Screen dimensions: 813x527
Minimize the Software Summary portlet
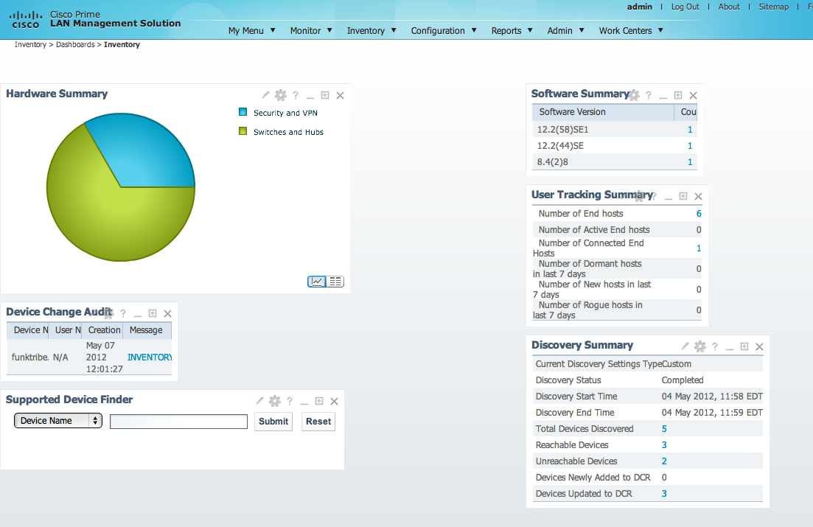pyautogui.click(x=663, y=96)
